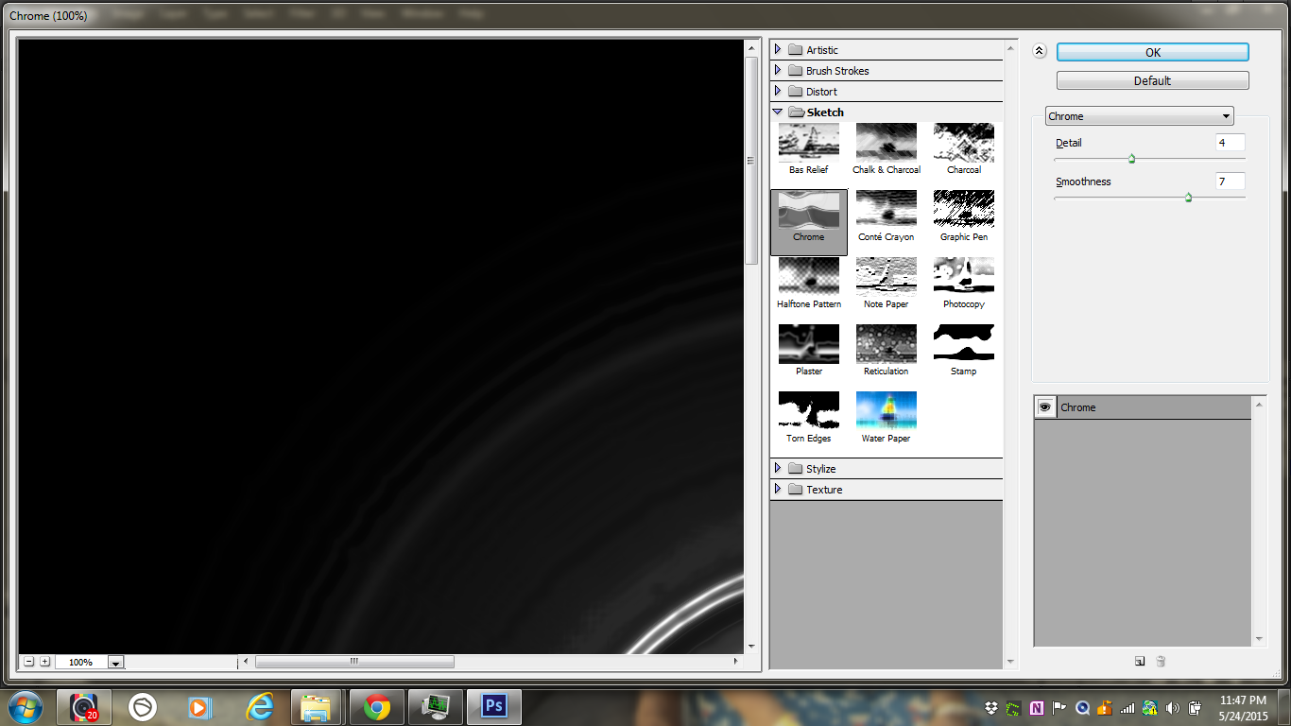The width and height of the screenshot is (1291, 726).
Task: Expand the Distort filter folder
Action: (778, 92)
